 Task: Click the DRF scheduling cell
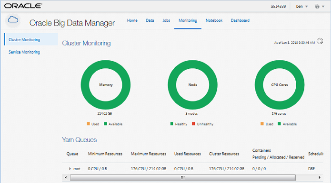pos(311,169)
